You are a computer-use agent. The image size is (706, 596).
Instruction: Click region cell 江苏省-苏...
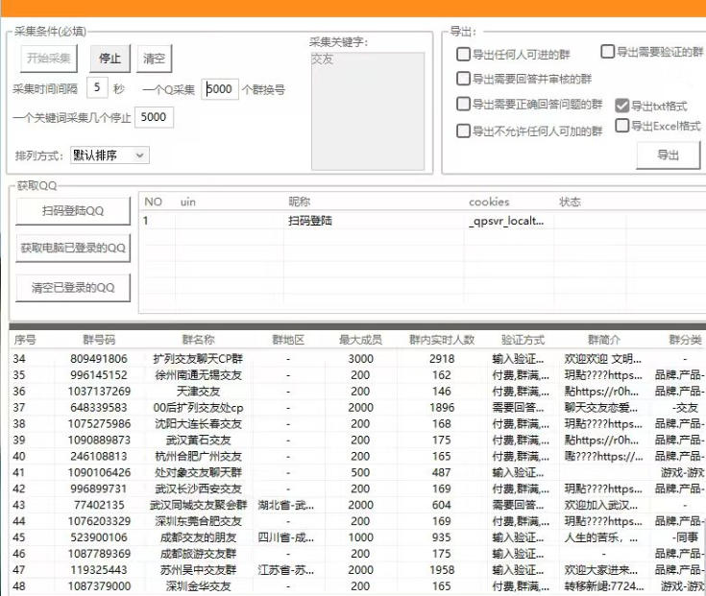tap(286, 570)
